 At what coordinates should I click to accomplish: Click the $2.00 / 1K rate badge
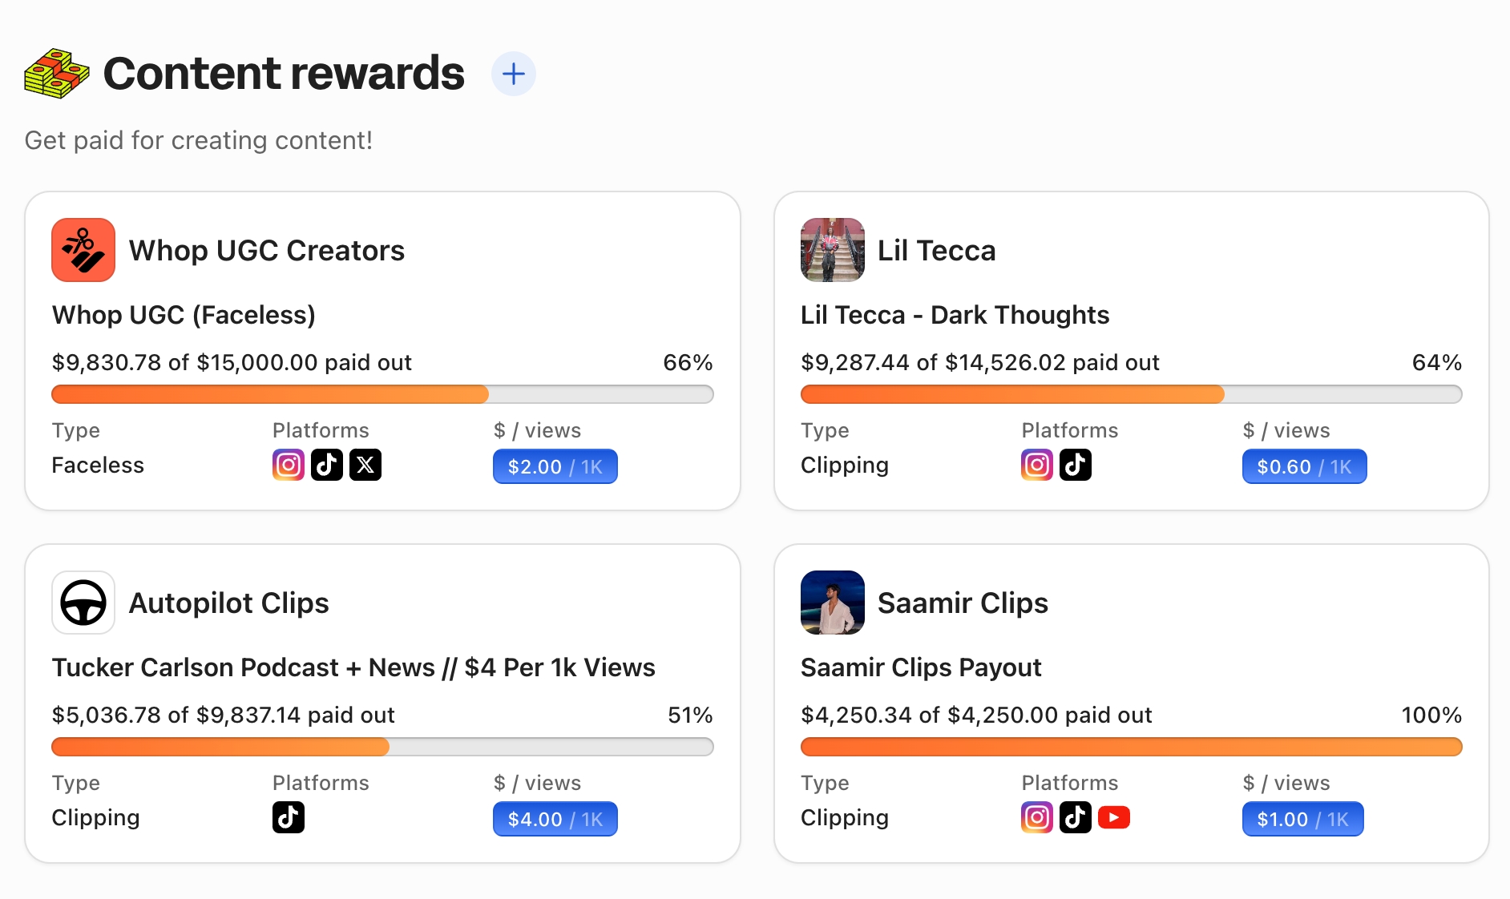tap(555, 466)
